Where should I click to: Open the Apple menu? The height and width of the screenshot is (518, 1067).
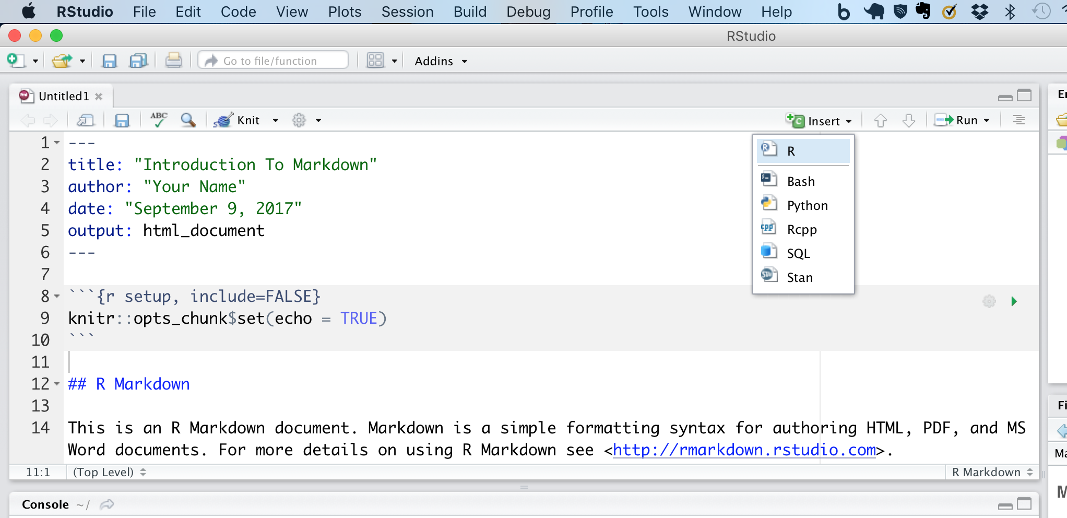click(29, 11)
